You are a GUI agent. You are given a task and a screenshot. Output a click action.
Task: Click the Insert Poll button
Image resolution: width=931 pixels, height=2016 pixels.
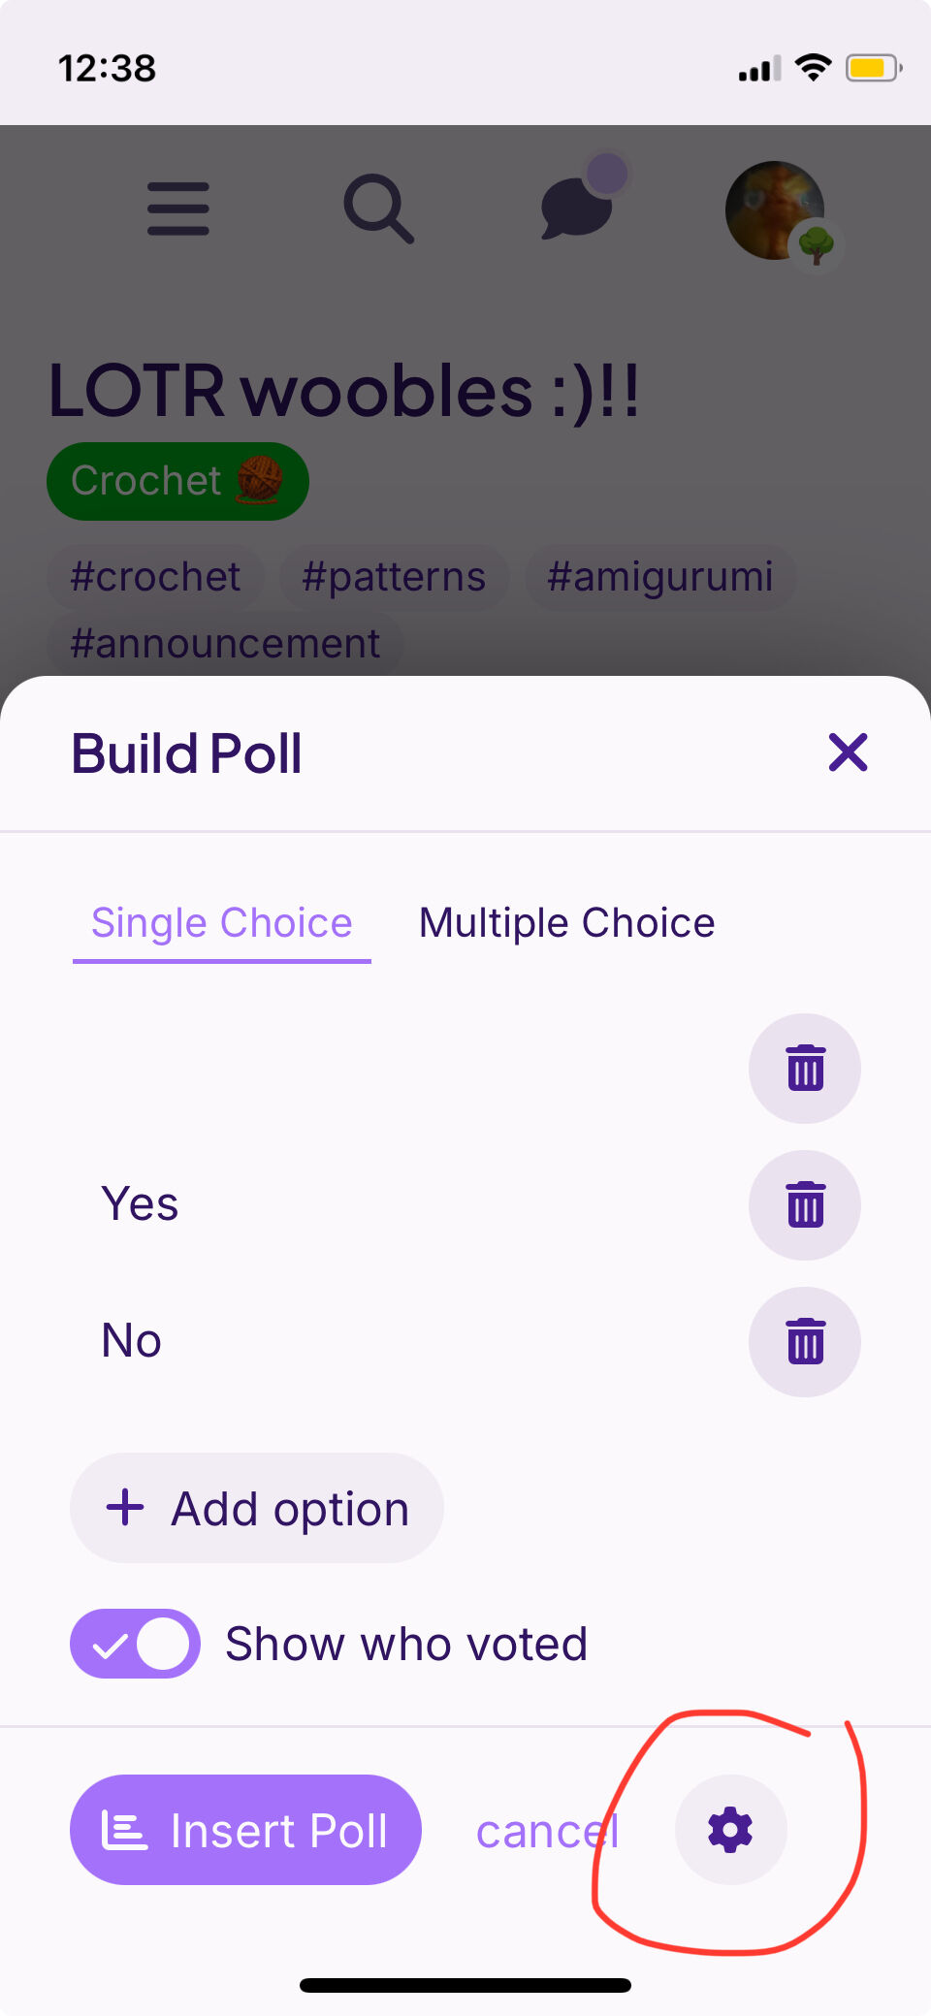[x=245, y=1830]
